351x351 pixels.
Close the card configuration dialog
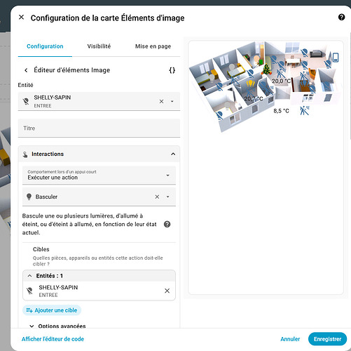(x=21, y=18)
